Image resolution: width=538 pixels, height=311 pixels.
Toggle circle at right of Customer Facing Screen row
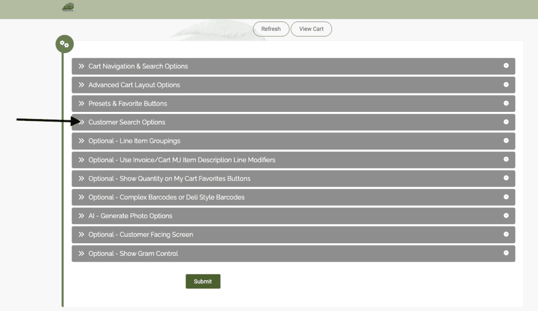[x=506, y=234]
